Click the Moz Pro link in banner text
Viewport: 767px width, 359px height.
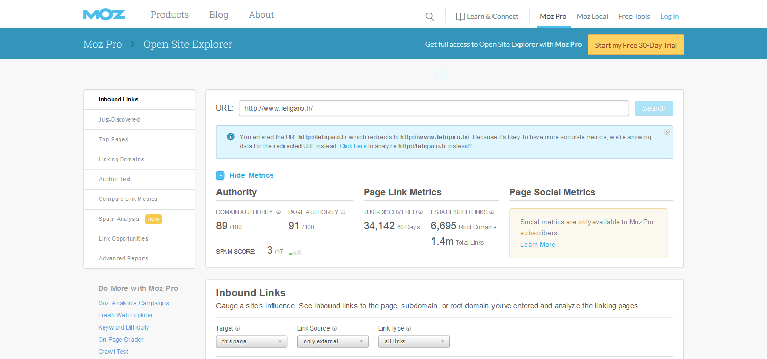click(568, 44)
